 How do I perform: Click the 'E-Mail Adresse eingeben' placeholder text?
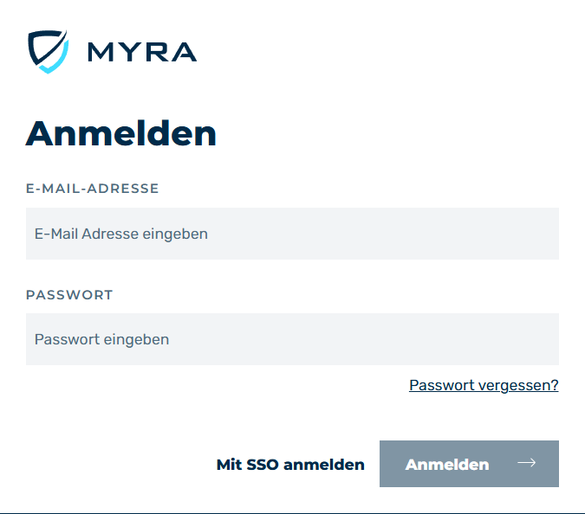tap(120, 235)
